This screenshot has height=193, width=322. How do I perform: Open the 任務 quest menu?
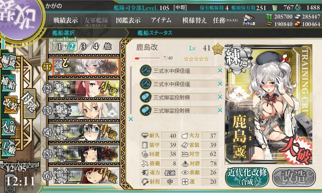click(x=225, y=20)
